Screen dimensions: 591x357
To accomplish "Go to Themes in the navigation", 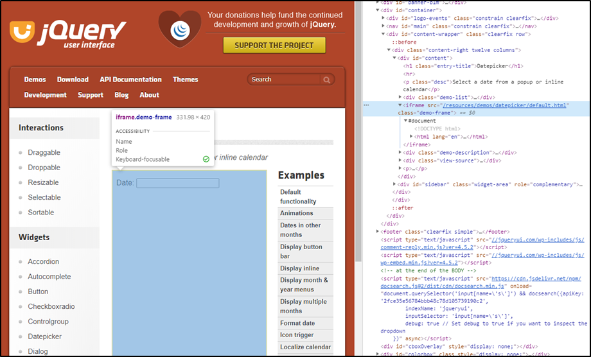I will click(186, 80).
